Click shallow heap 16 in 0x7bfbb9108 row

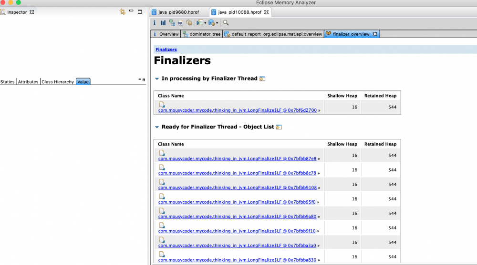tap(355, 184)
